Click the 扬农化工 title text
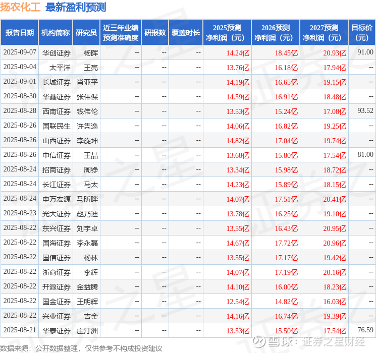Viewport: 376px width, 353px height. 20,7
